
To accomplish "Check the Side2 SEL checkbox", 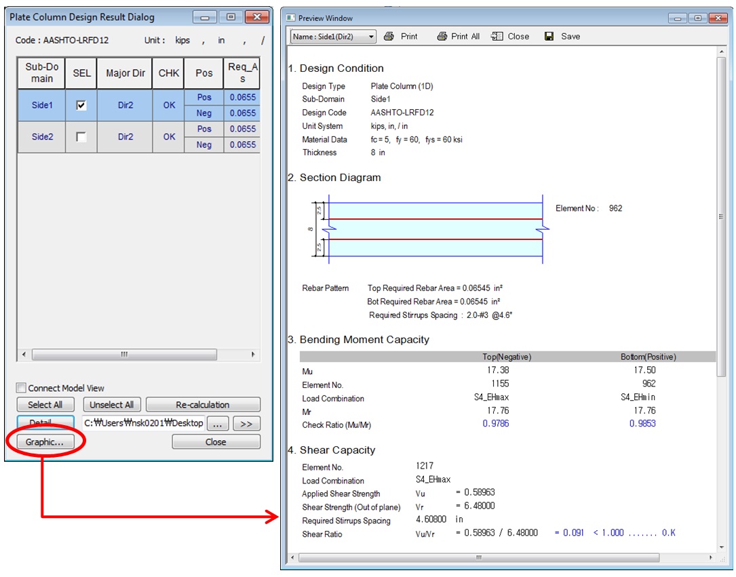I will pyautogui.click(x=81, y=137).
